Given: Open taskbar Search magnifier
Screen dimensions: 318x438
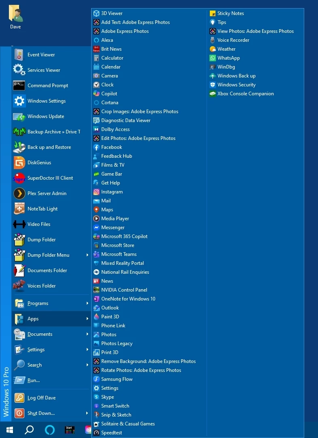Looking at the screenshot, I should point(29,429).
